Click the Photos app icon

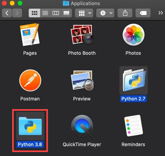coord(134,35)
